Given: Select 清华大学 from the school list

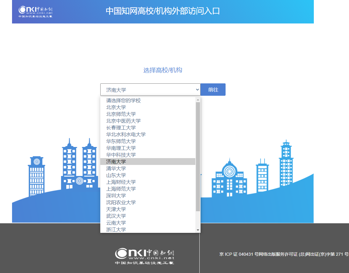Looking at the screenshot, I should point(116,168).
